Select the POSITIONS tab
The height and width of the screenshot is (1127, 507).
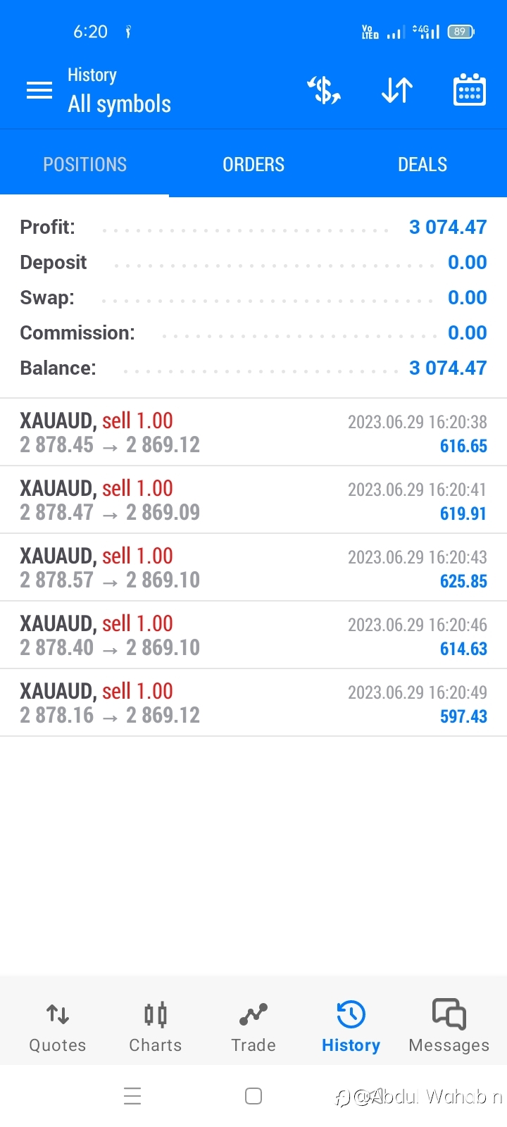[x=84, y=164]
